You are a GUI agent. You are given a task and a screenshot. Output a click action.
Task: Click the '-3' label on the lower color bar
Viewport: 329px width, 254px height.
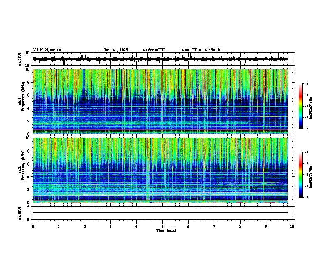coord(306,152)
